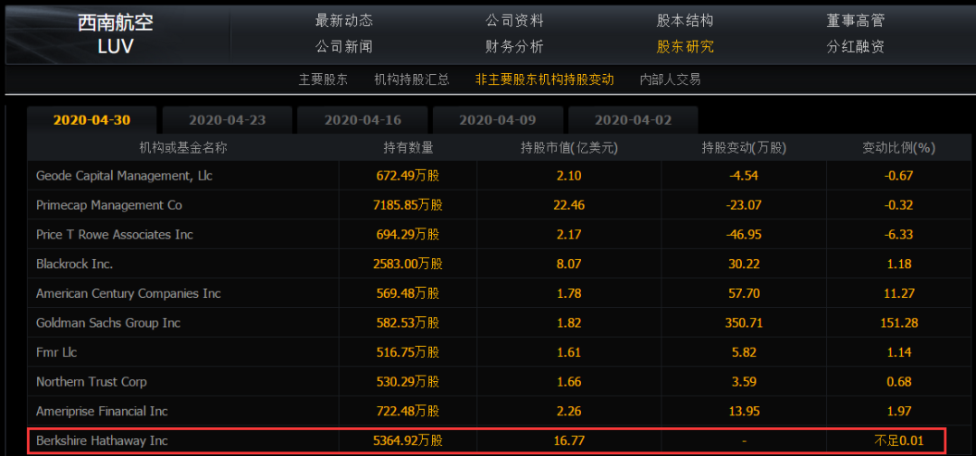This screenshot has width=976, height=456.
Task: Click share change -46.95 for Price T Rowe
Action: coord(744,235)
